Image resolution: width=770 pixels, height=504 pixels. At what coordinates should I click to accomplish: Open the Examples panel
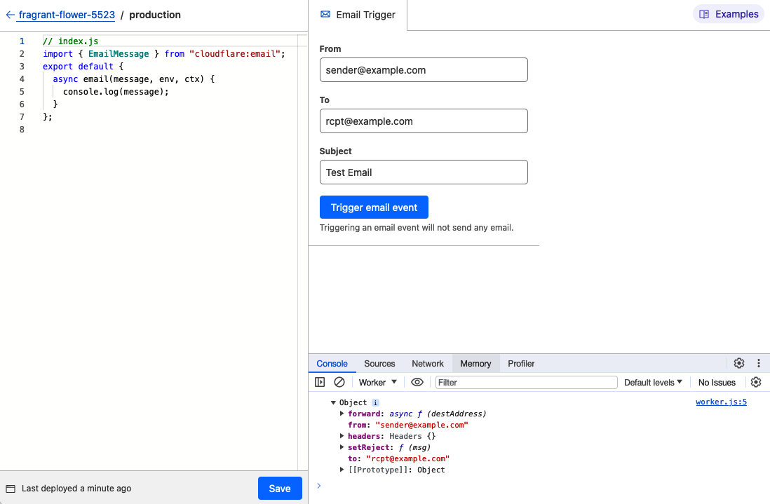[x=728, y=14]
